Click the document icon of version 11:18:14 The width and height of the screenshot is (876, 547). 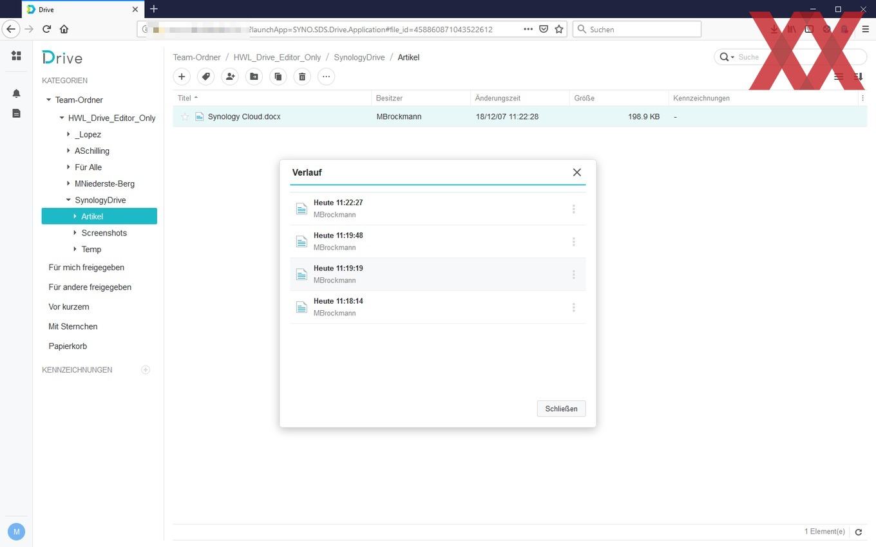pyautogui.click(x=301, y=308)
